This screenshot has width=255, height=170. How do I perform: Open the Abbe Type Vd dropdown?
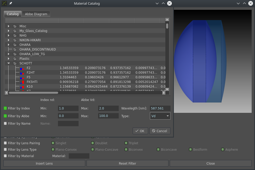160,116
